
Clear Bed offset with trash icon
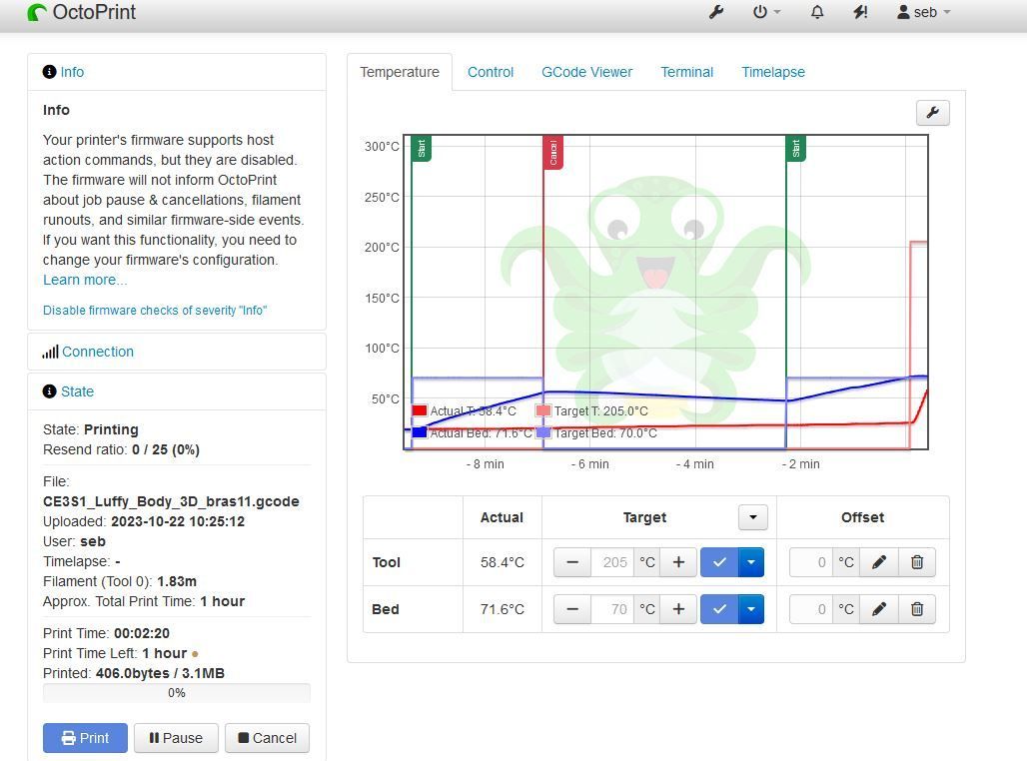point(917,609)
